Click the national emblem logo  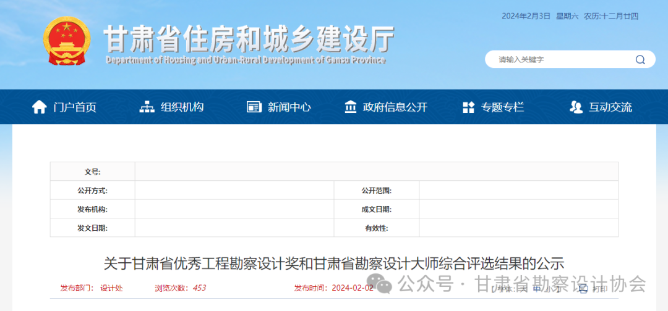[x=66, y=41]
